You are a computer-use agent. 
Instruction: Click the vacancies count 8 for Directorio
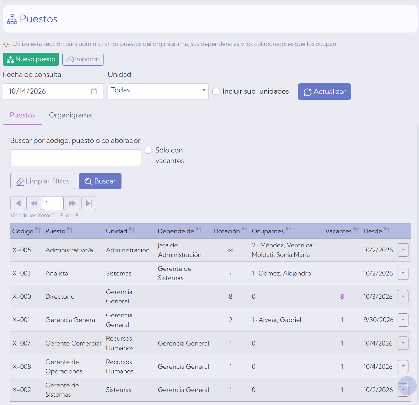pos(342,297)
